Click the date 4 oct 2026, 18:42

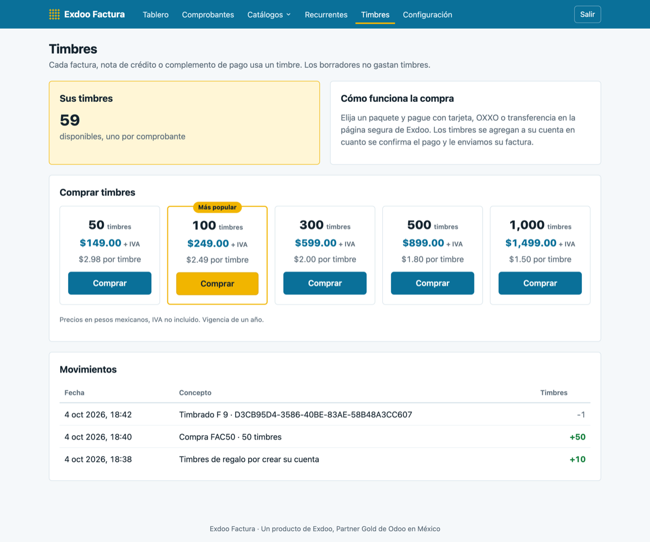click(x=98, y=415)
